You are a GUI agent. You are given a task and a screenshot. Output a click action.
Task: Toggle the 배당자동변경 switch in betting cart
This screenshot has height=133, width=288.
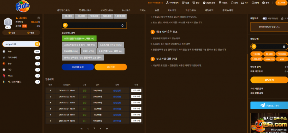pyautogui.click(x=265, y=18)
